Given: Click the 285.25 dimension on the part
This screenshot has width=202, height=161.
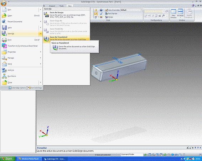Looking at the screenshot, I should (x=118, y=60).
